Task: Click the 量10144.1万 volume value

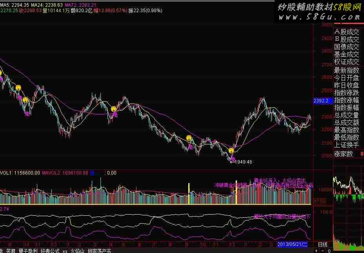Action: tap(56, 11)
